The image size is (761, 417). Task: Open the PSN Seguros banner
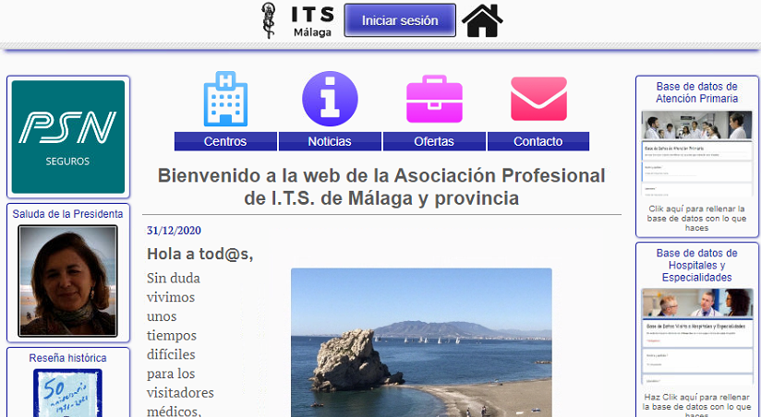[x=68, y=137]
